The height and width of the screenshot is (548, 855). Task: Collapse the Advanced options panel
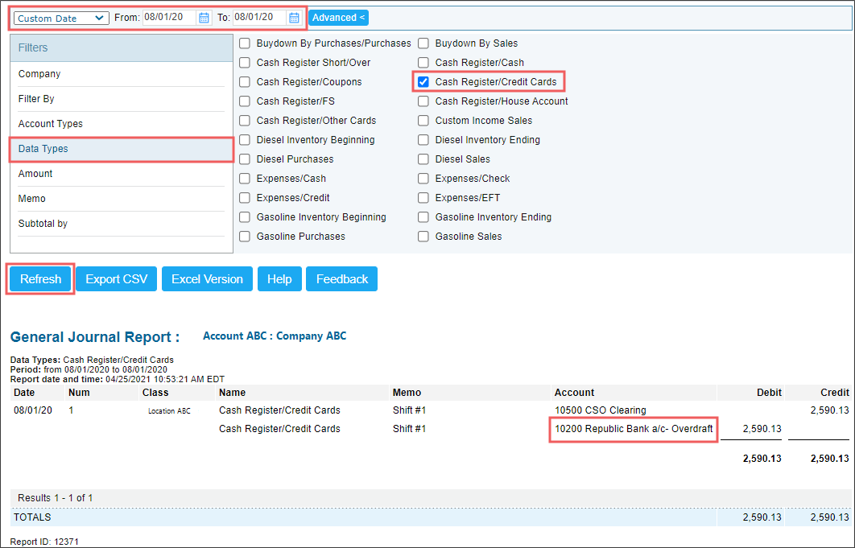337,17
